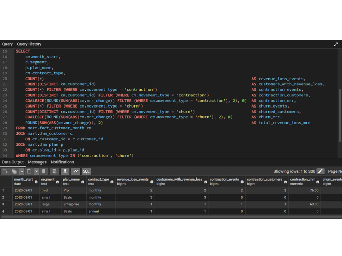Select the Data Output tab
Screen dimensions: 342x256
(13, 162)
